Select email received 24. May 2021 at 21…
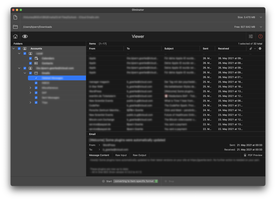This screenshot has height=200, width=276. tap(176, 106)
